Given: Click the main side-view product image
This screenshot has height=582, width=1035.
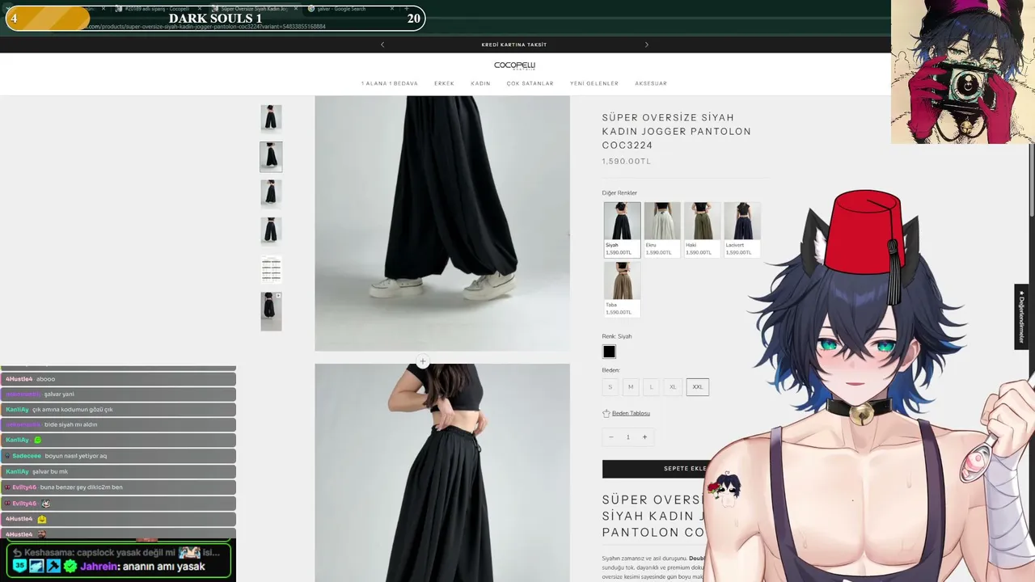Looking at the screenshot, I should pyautogui.click(x=442, y=223).
